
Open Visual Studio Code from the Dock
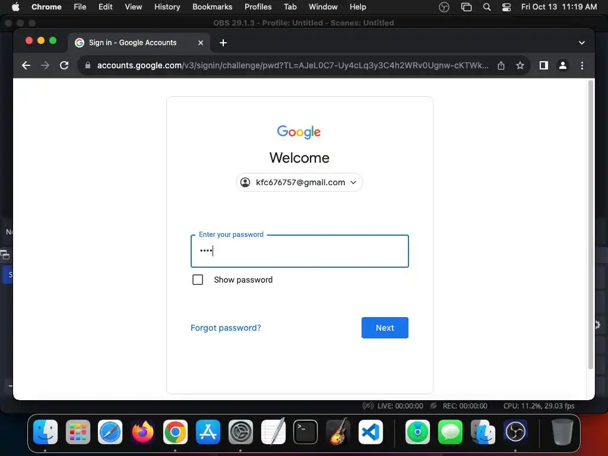[x=370, y=432]
